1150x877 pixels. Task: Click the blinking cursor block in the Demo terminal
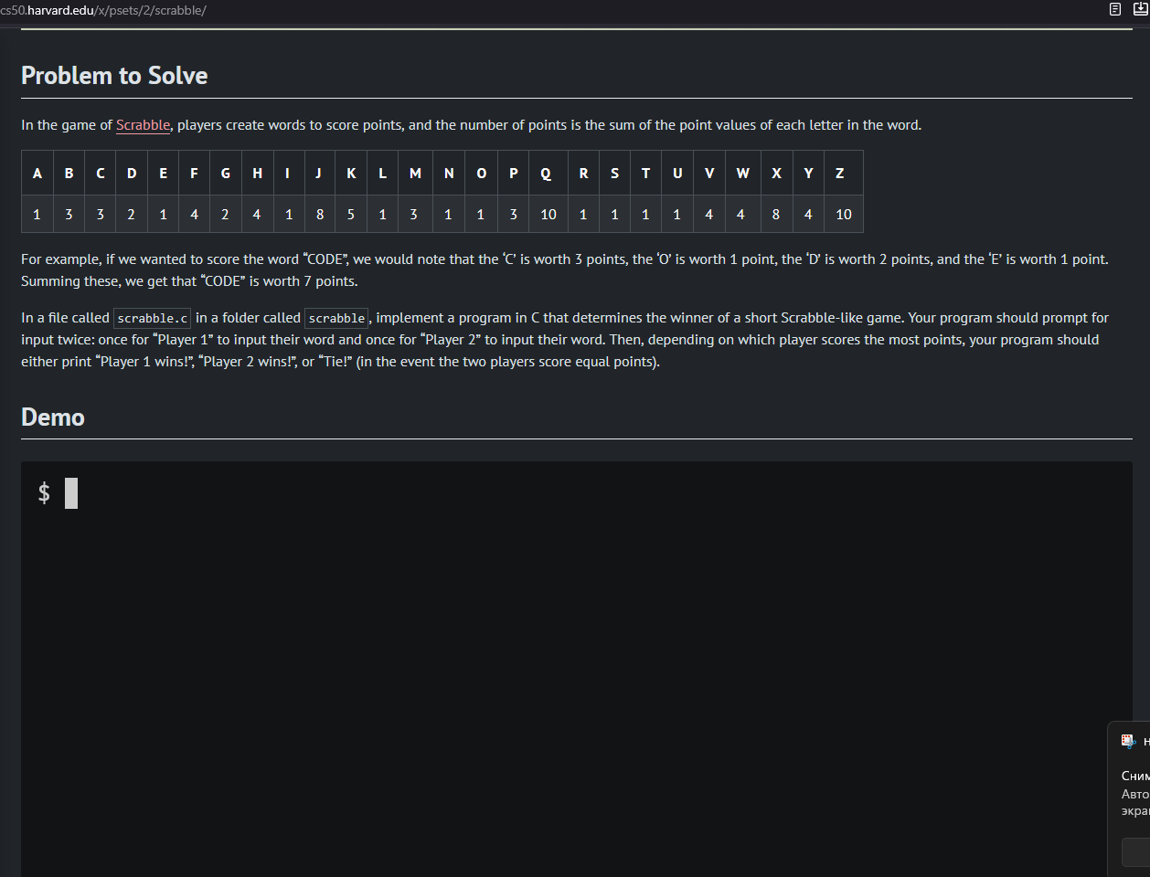tap(71, 493)
